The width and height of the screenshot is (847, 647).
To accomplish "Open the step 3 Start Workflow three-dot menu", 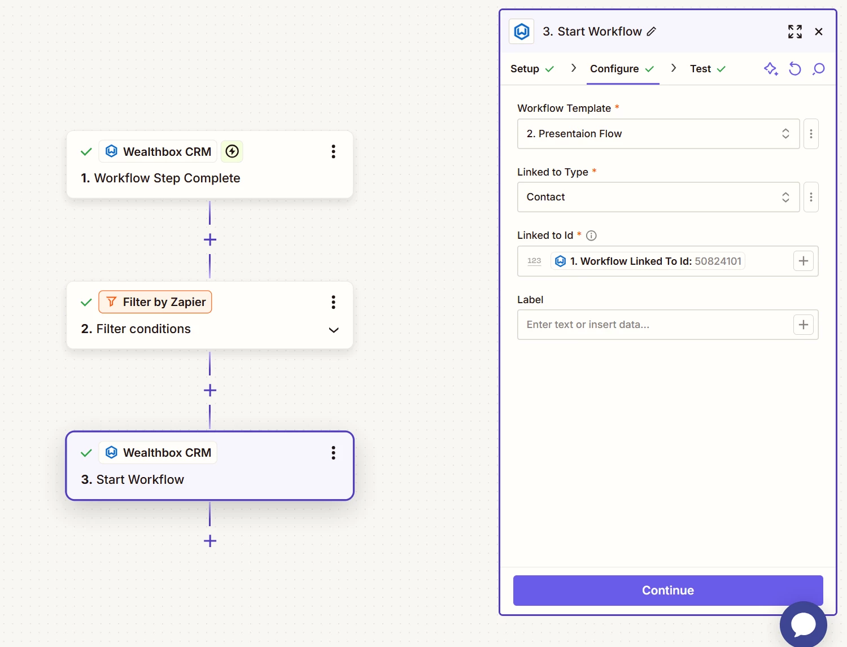I will tap(333, 453).
